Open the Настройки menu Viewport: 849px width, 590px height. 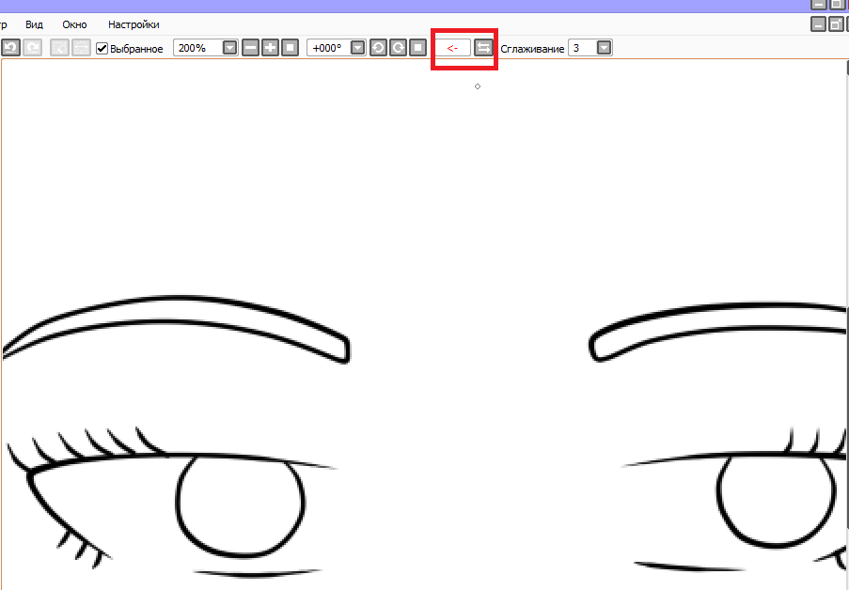pyautogui.click(x=134, y=24)
